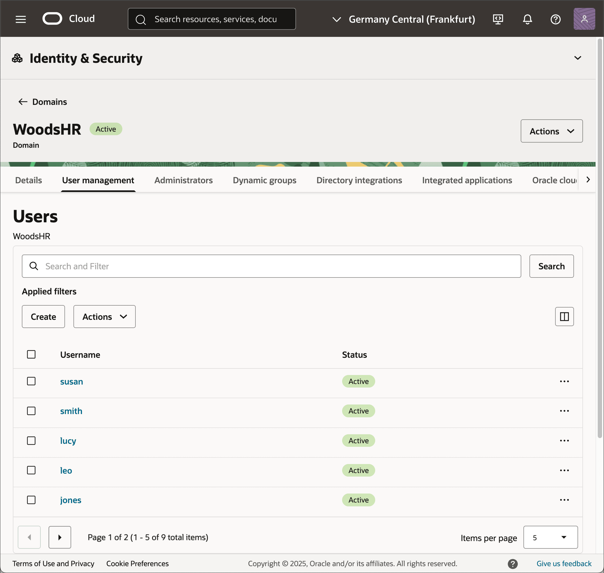Open the user profile avatar menu
The image size is (604, 573).
pyautogui.click(x=584, y=19)
